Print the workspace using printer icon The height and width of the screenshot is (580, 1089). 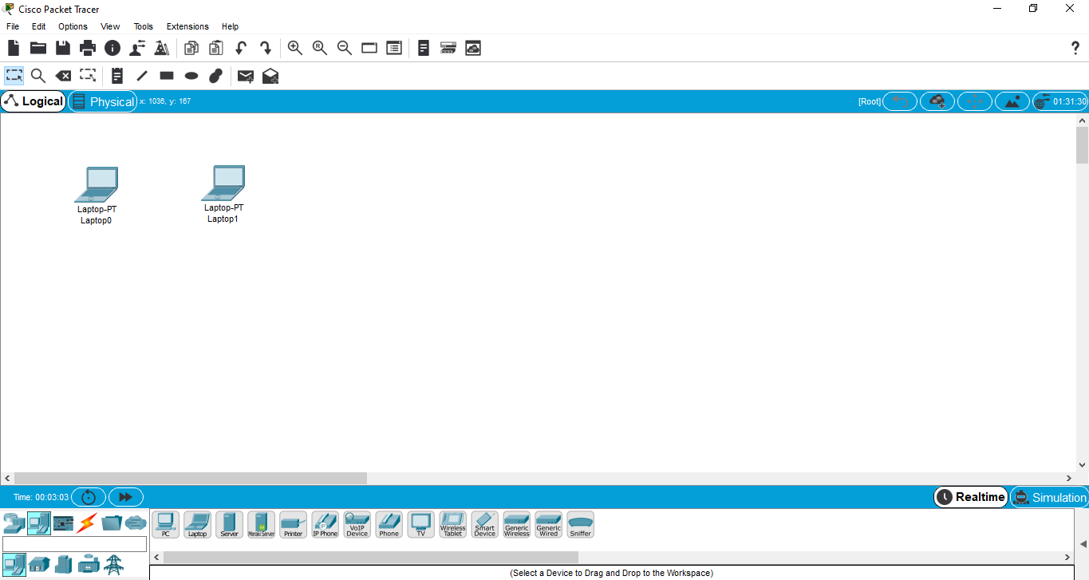coord(88,48)
